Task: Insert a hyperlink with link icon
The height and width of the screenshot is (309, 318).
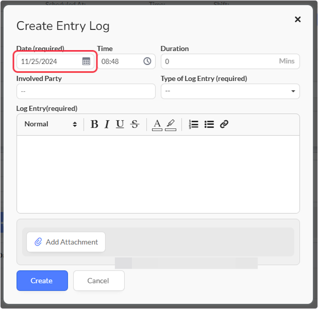Action: pos(224,124)
